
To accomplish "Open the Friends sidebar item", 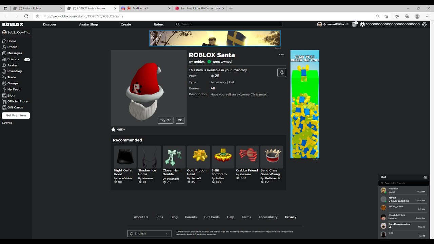I will pos(16,59).
